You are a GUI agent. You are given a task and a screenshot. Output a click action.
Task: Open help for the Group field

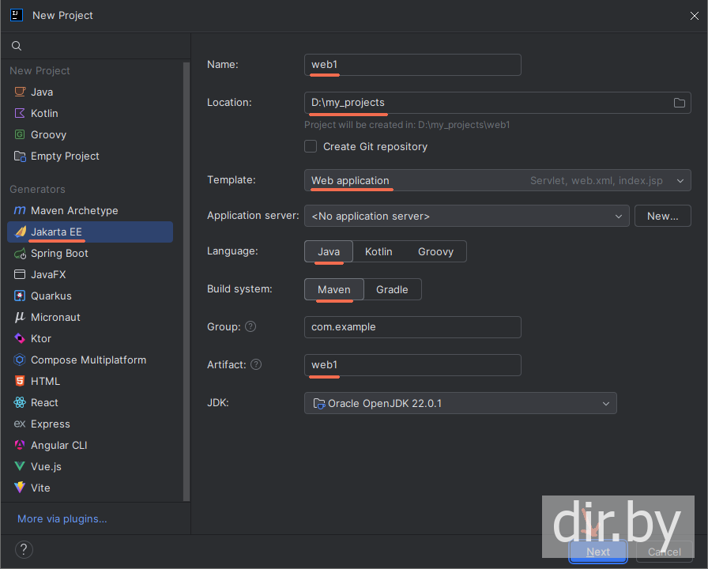tap(250, 326)
